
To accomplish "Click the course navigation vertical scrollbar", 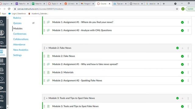I will coord(8,62).
